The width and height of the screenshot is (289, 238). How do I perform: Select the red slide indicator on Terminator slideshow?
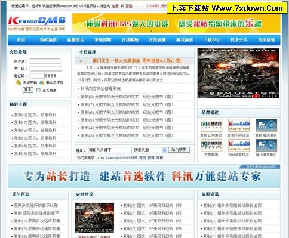pos(256,96)
